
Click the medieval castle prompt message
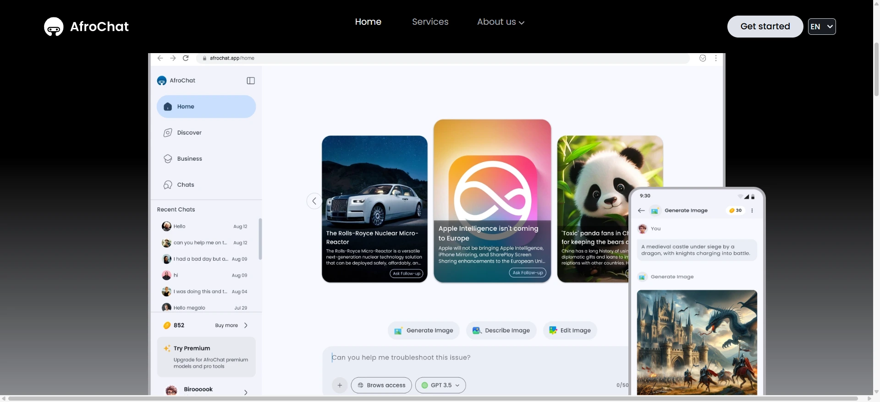pos(697,250)
